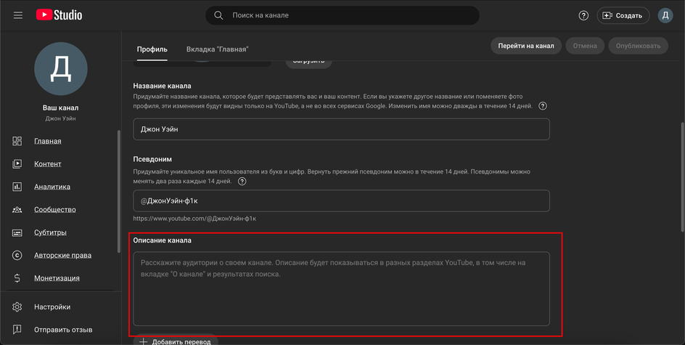Click the channel URL youtube.com/@ДжонУэйн-ф1к
Image resolution: width=685 pixels, height=345 pixels.
[195, 218]
